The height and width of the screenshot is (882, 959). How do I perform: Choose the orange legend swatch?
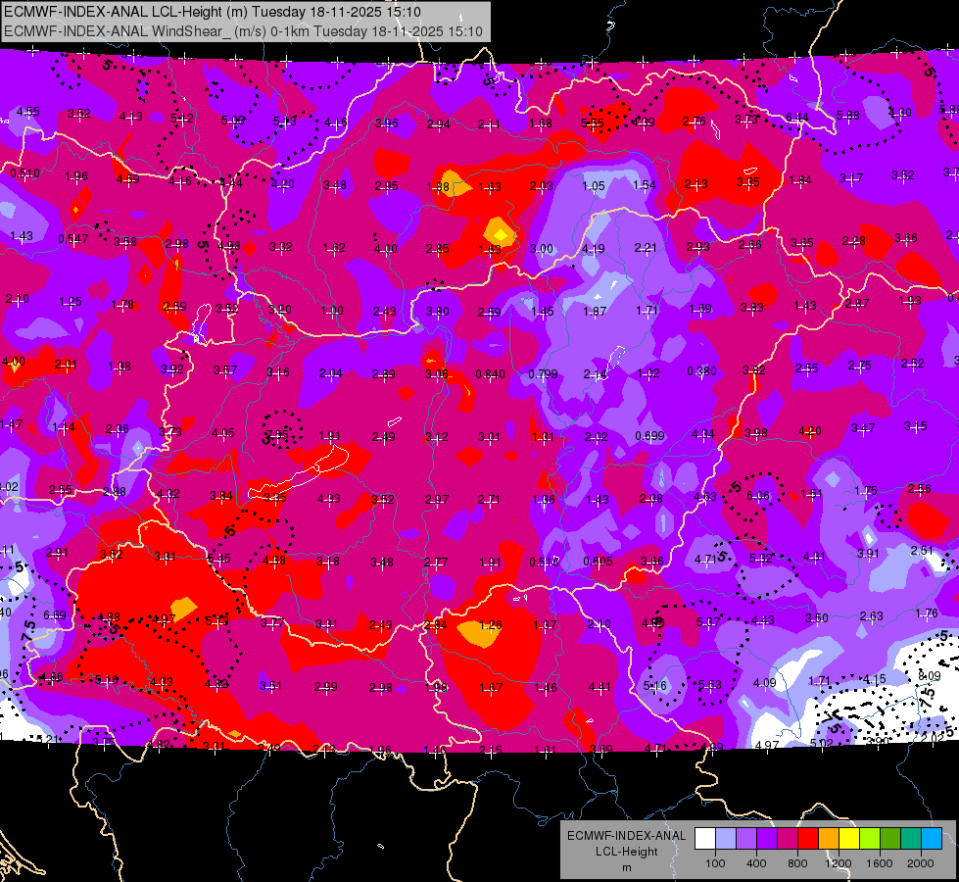(829, 839)
